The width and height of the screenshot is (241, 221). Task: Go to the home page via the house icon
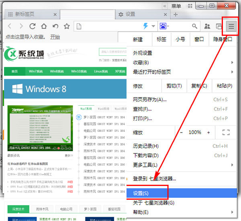(44, 26)
